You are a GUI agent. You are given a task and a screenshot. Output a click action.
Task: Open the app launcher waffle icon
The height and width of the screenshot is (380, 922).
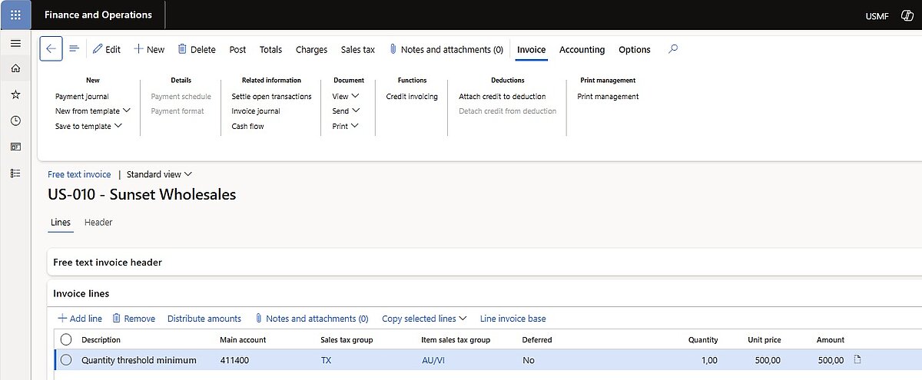15,15
